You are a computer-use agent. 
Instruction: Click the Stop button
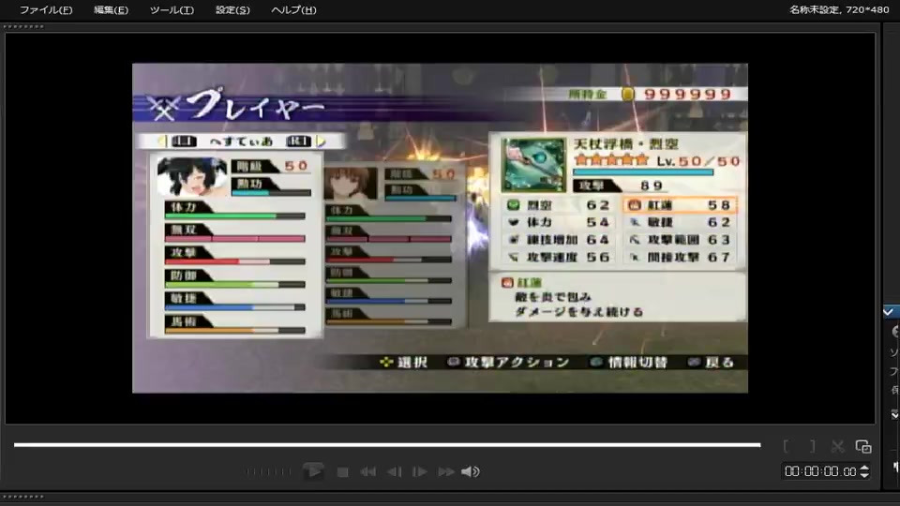pos(343,471)
